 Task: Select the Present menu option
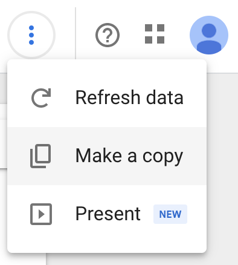tap(107, 214)
